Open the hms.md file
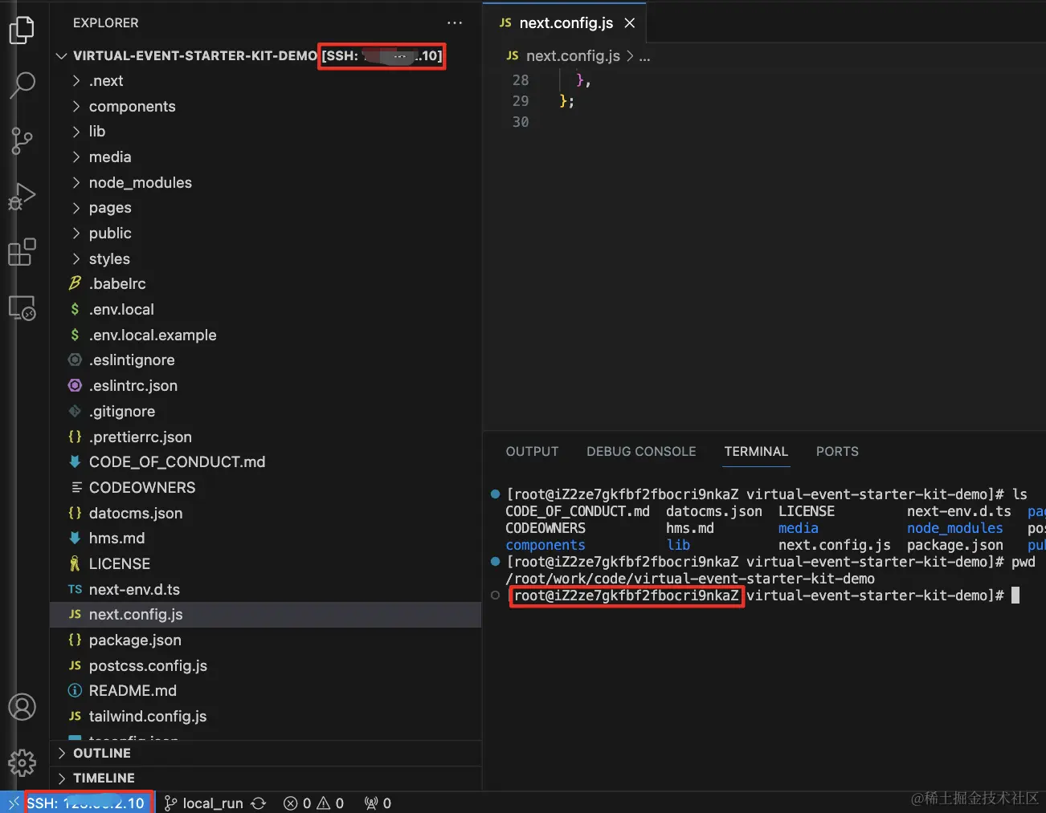This screenshot has height=813, width=1046. coord(265,539)
